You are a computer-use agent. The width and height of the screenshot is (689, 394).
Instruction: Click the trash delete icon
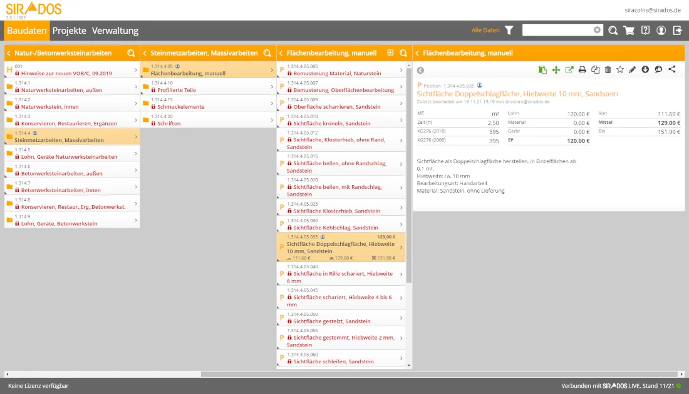(608, 69)
